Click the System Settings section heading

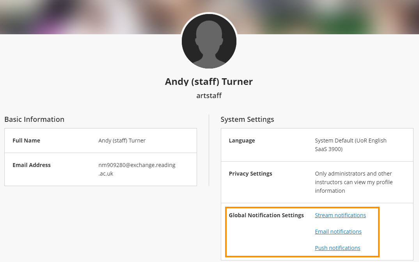point(247,120)
